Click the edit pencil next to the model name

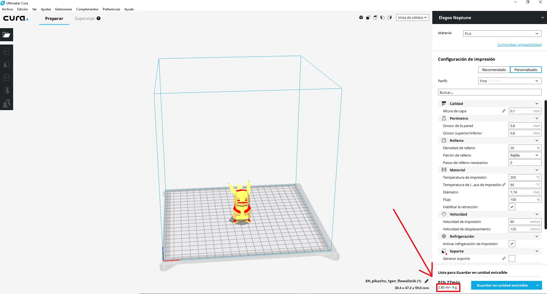426,281
